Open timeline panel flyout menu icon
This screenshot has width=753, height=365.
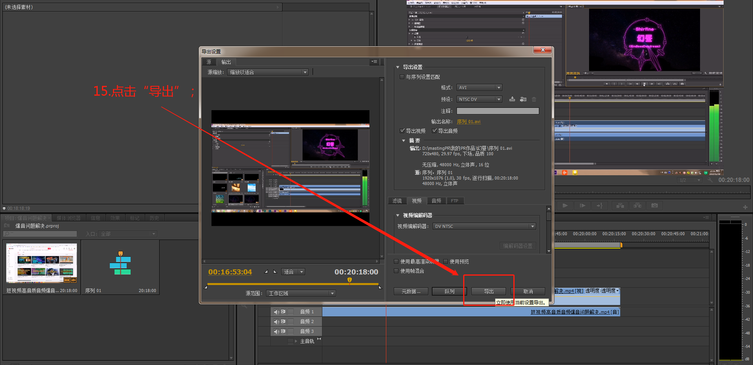point(706,217)
